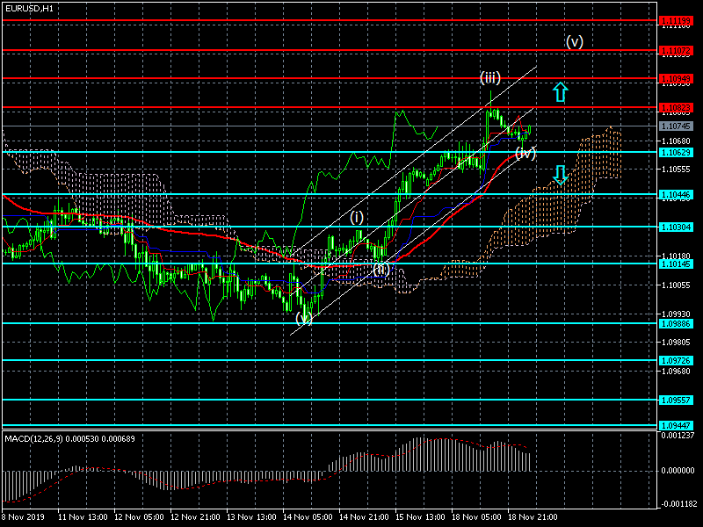Select the 1.10446 support price label
This screenshot has height=527, width=703.
676,194
